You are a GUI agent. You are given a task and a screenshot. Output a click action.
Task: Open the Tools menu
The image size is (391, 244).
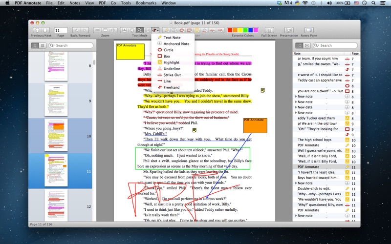click(126, 3)
